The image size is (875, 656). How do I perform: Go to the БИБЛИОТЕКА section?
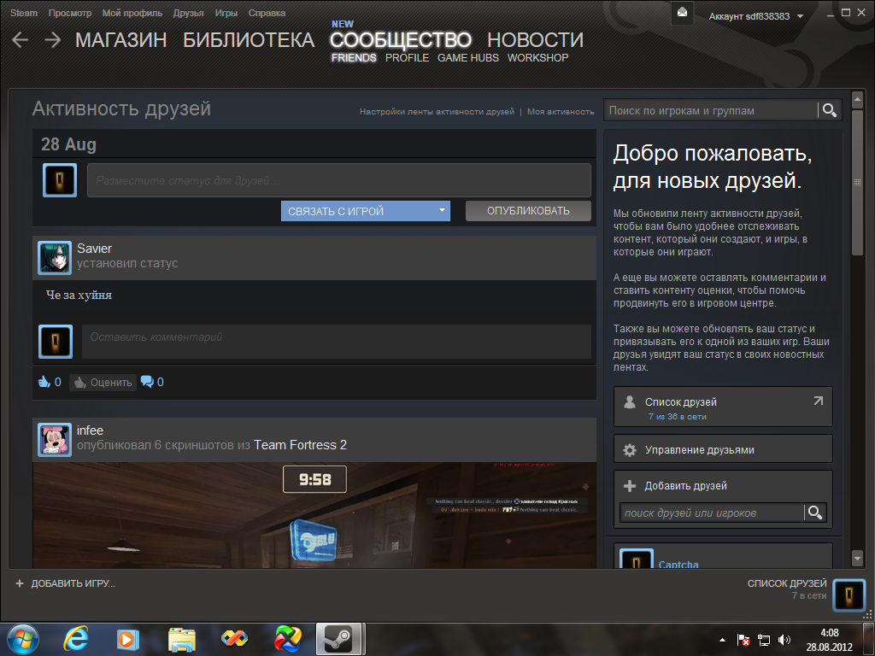(249, 40)
